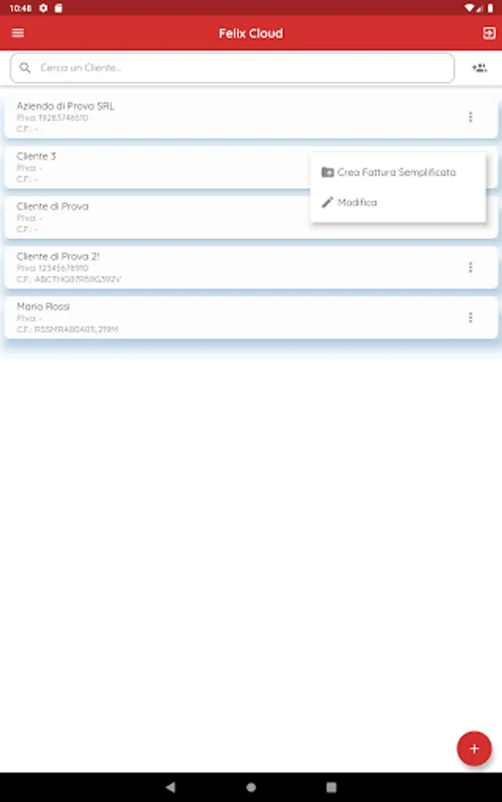Click the folder icon beside Crea Fattura
Screen dimensions: 502x802
click(x=327, y=172)
